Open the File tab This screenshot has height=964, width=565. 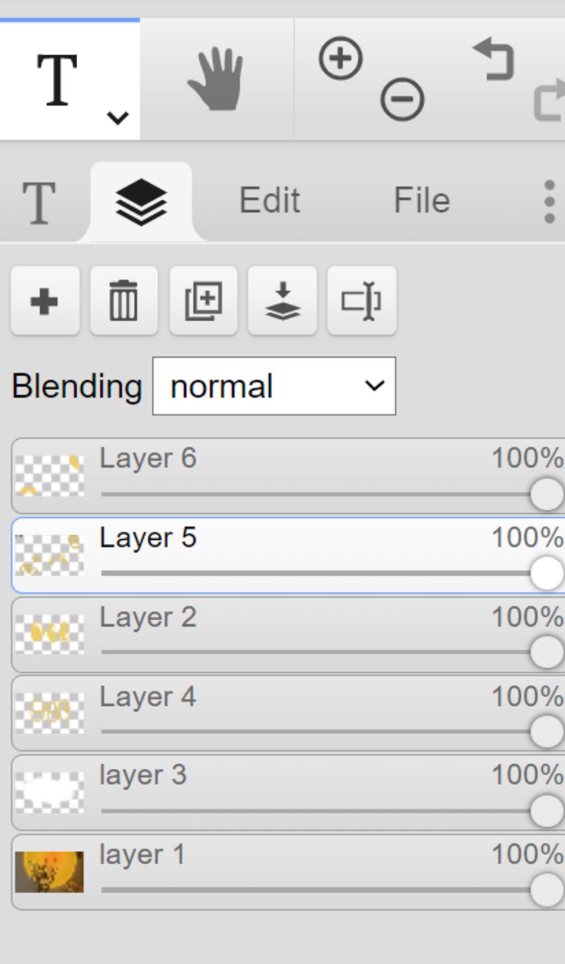pos(422,200)
